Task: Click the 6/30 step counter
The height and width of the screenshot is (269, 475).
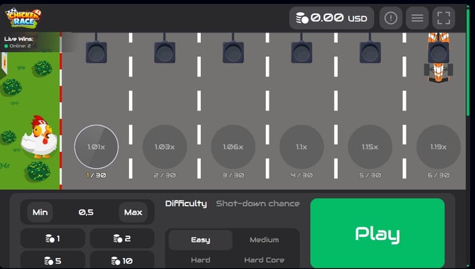Action: (x=438, y=175)
